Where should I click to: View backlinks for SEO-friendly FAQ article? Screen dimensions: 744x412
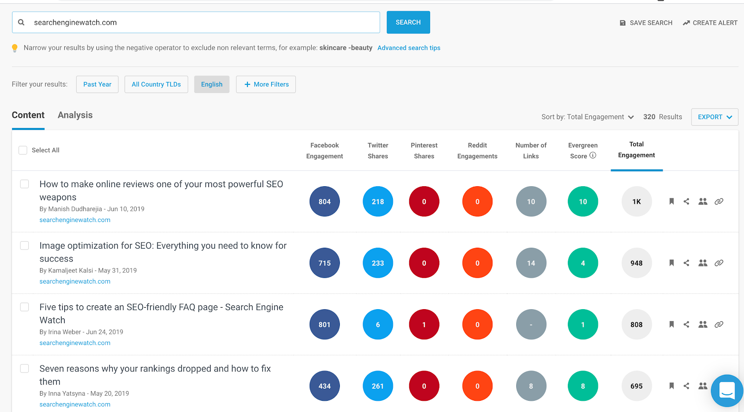pos(719,324)
